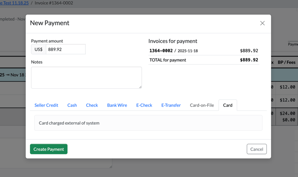The height and width of the screenshot is (177, 298).
Task: Switch to the E-Check tab
Action: [144, 105]
